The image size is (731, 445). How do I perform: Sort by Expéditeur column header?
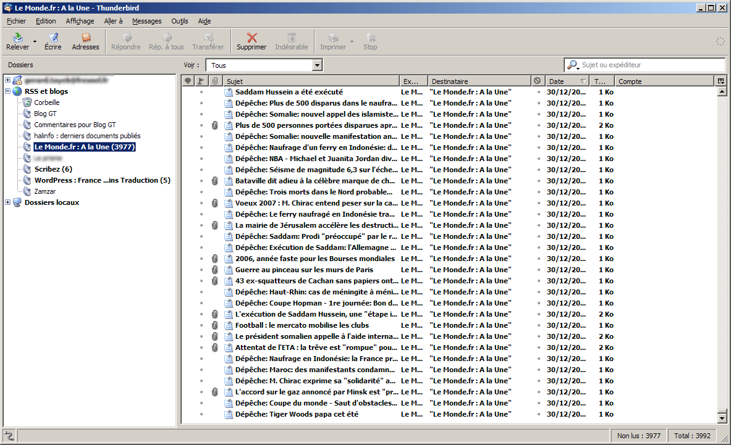413,81
